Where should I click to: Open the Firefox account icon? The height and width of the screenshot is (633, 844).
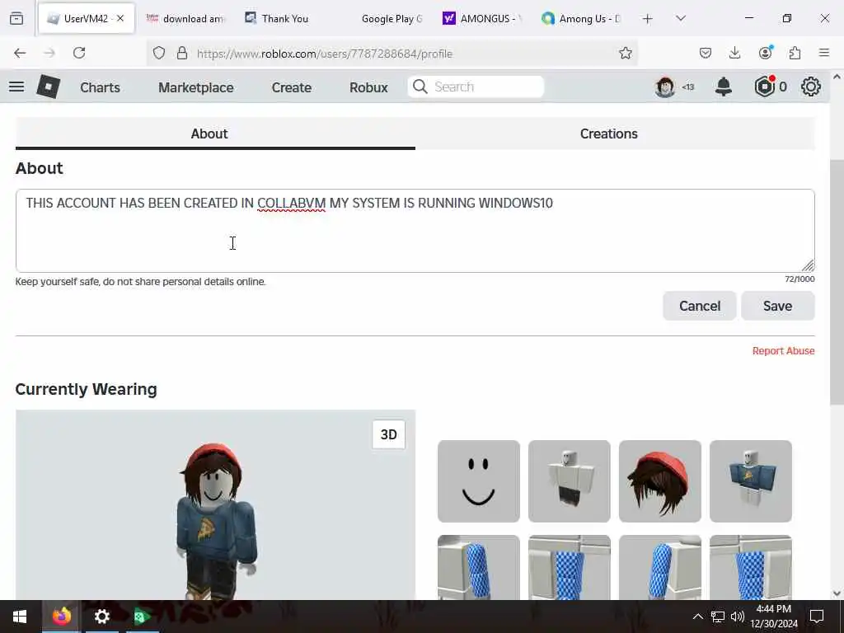[766, 52]
